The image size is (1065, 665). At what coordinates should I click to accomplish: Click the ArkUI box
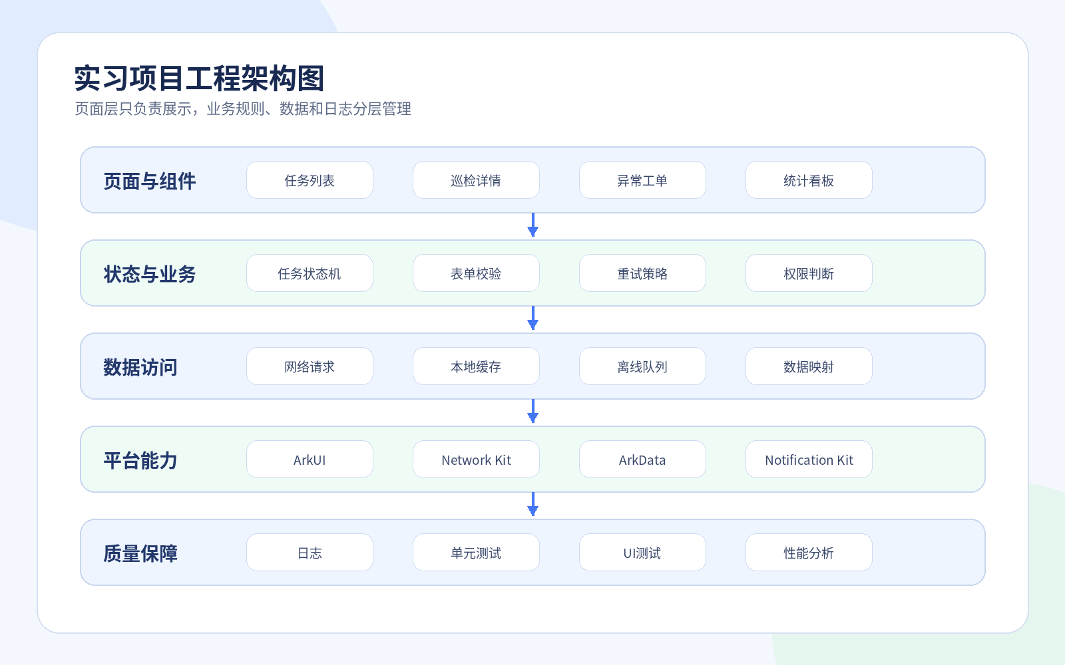click(310, 460)
